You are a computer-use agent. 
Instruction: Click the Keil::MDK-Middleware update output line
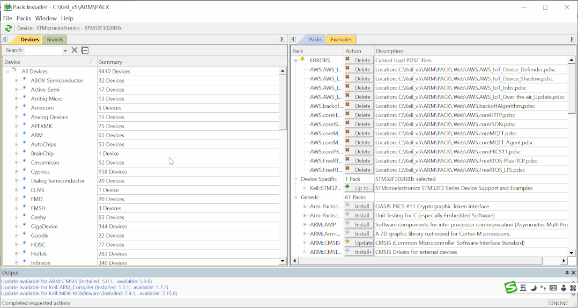tap(89, 294)
